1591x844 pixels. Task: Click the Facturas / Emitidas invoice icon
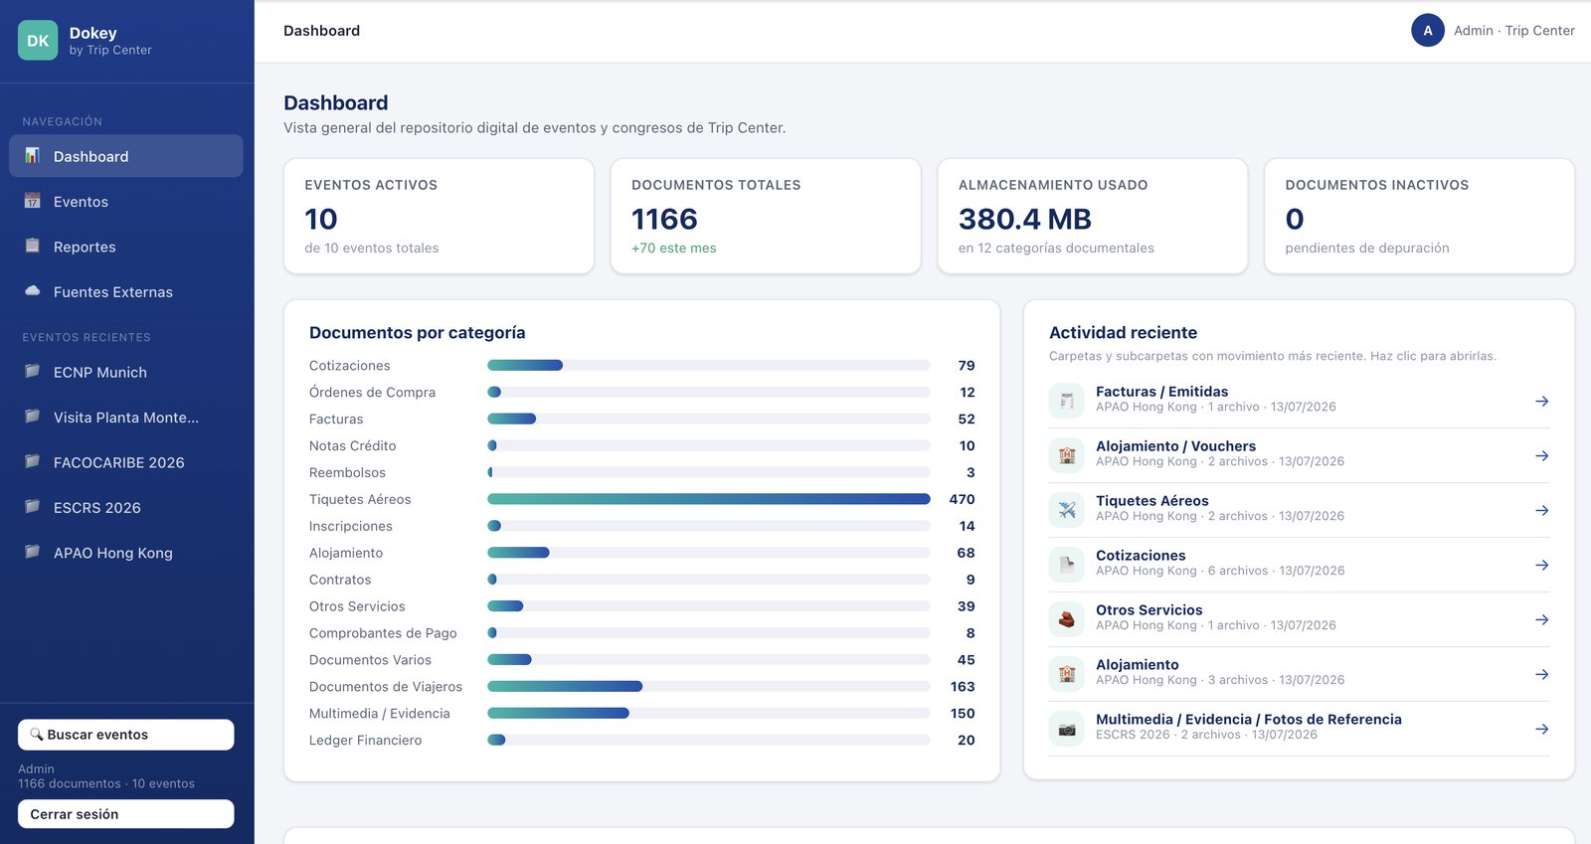point(1067,401)
